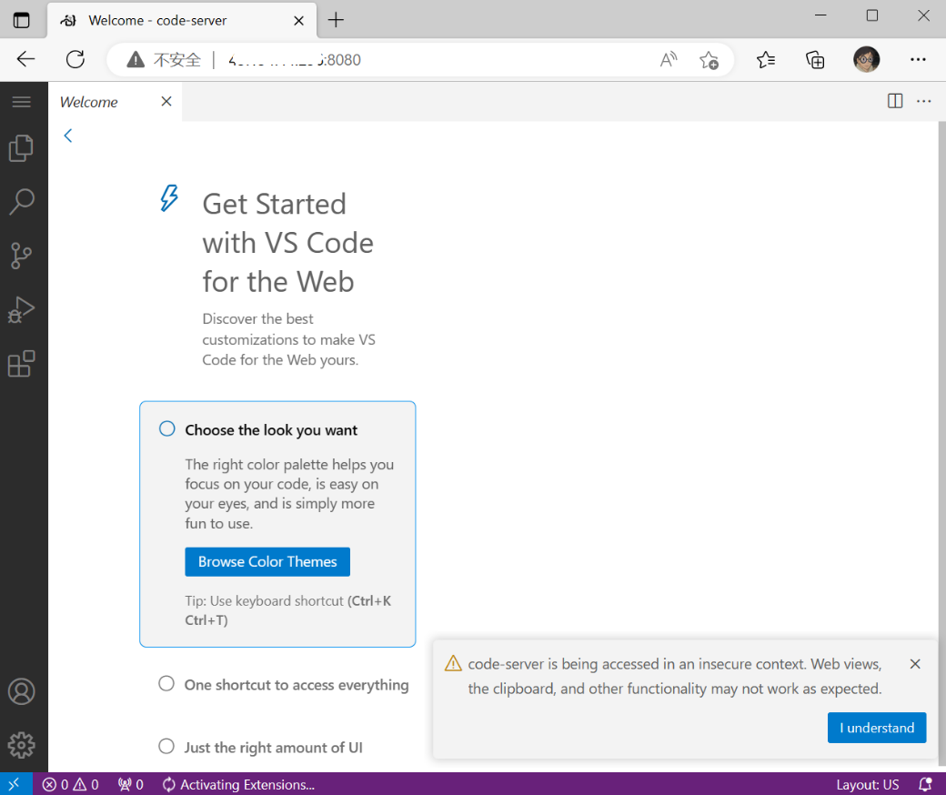Click the Accounts icon in the sidebar
Screen dimensions: 946x795
coord(22,691)
